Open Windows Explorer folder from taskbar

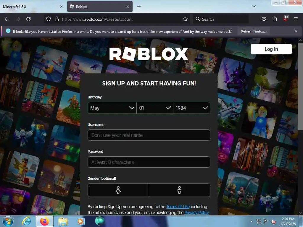click(63, 221)
